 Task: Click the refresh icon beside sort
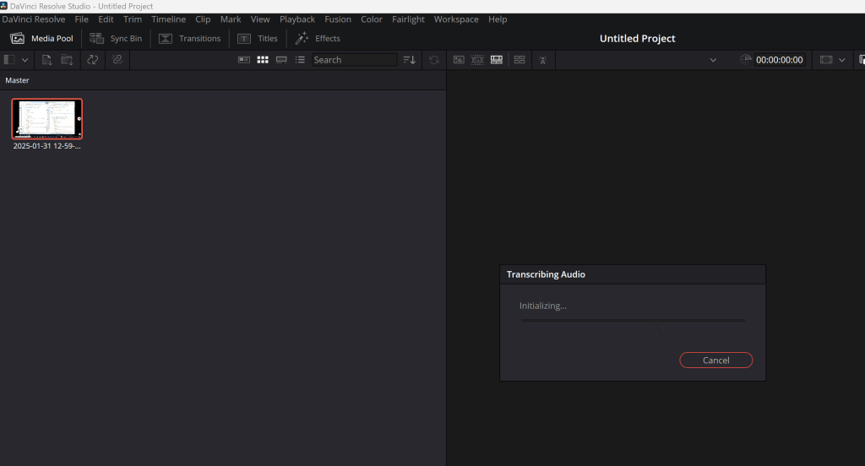point(434,60)
